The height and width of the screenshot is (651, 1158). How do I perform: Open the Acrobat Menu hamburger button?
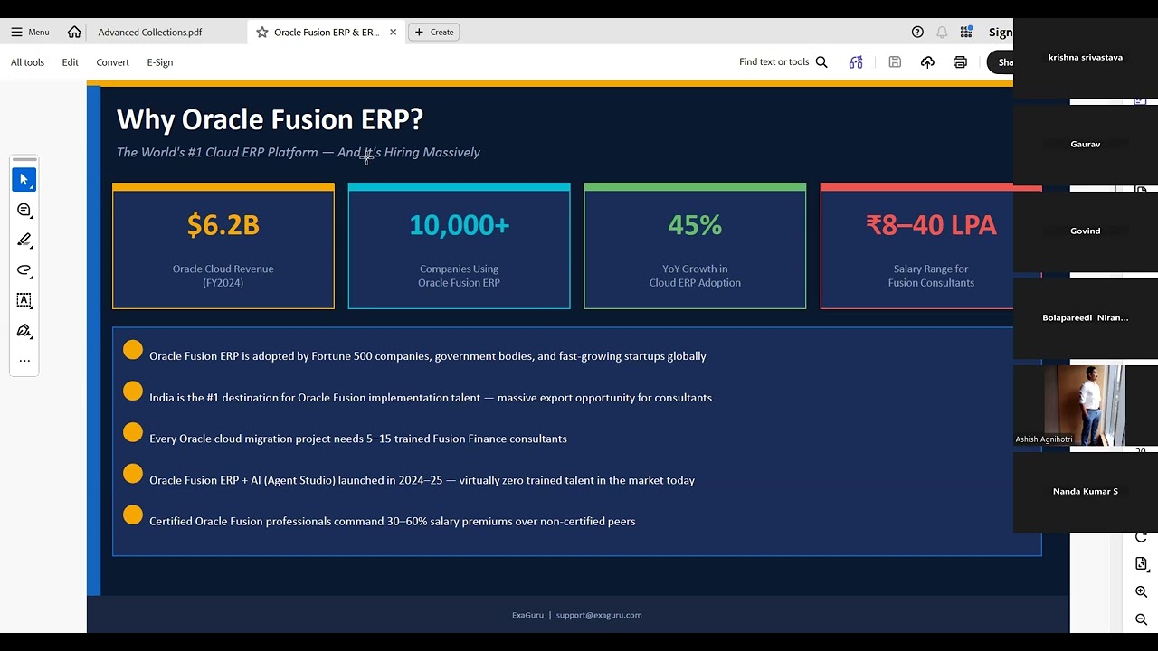(x=30, y=32)
